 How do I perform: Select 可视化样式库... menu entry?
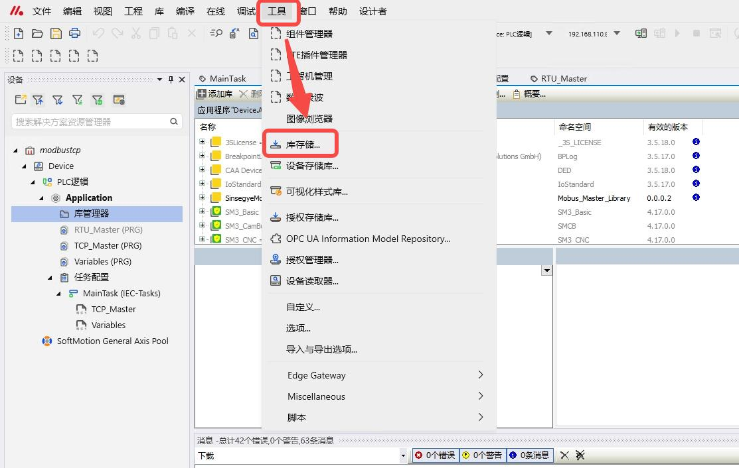(378, 192)
